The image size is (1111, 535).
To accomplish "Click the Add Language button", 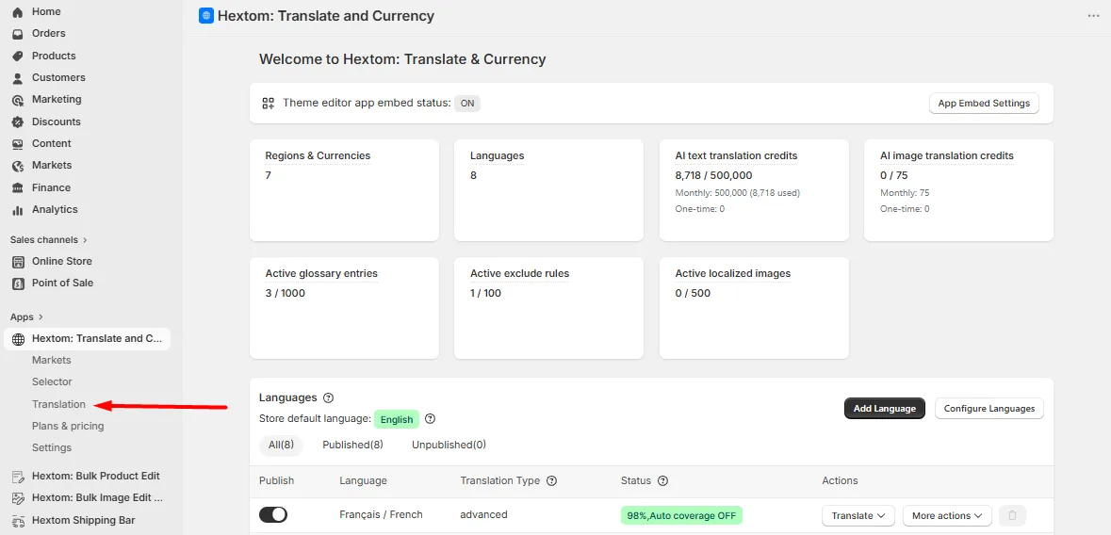I will coord(884,408).
